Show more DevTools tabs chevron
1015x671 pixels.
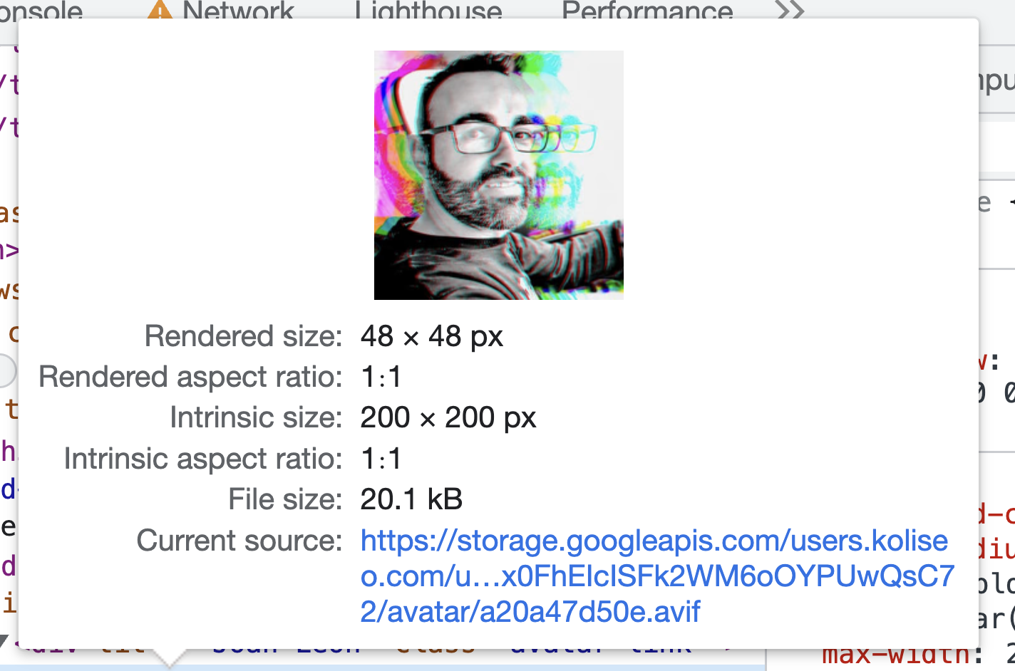click(790, 10)
